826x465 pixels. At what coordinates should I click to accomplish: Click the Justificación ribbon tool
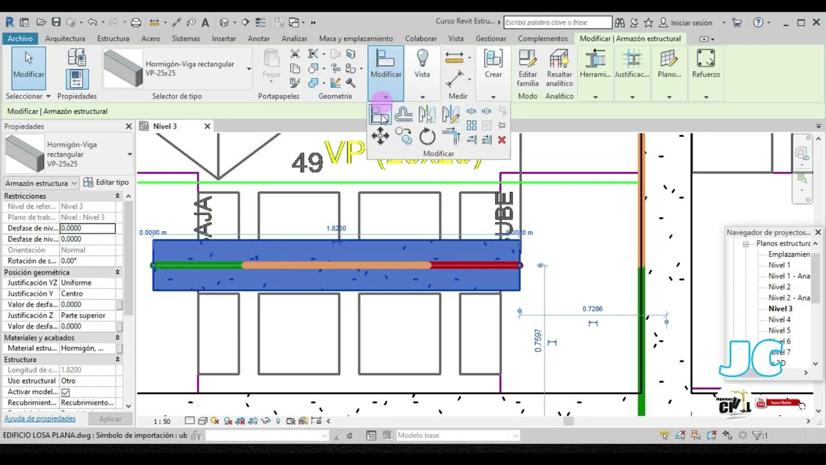[632, 63]
